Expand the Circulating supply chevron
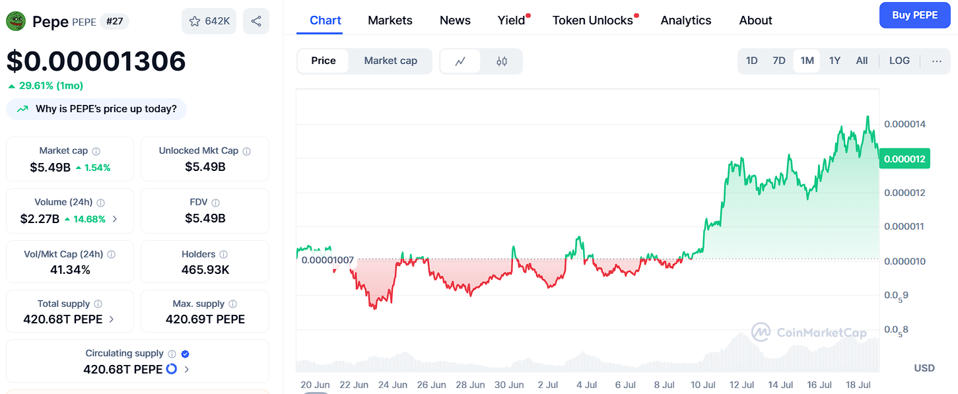 187,370
